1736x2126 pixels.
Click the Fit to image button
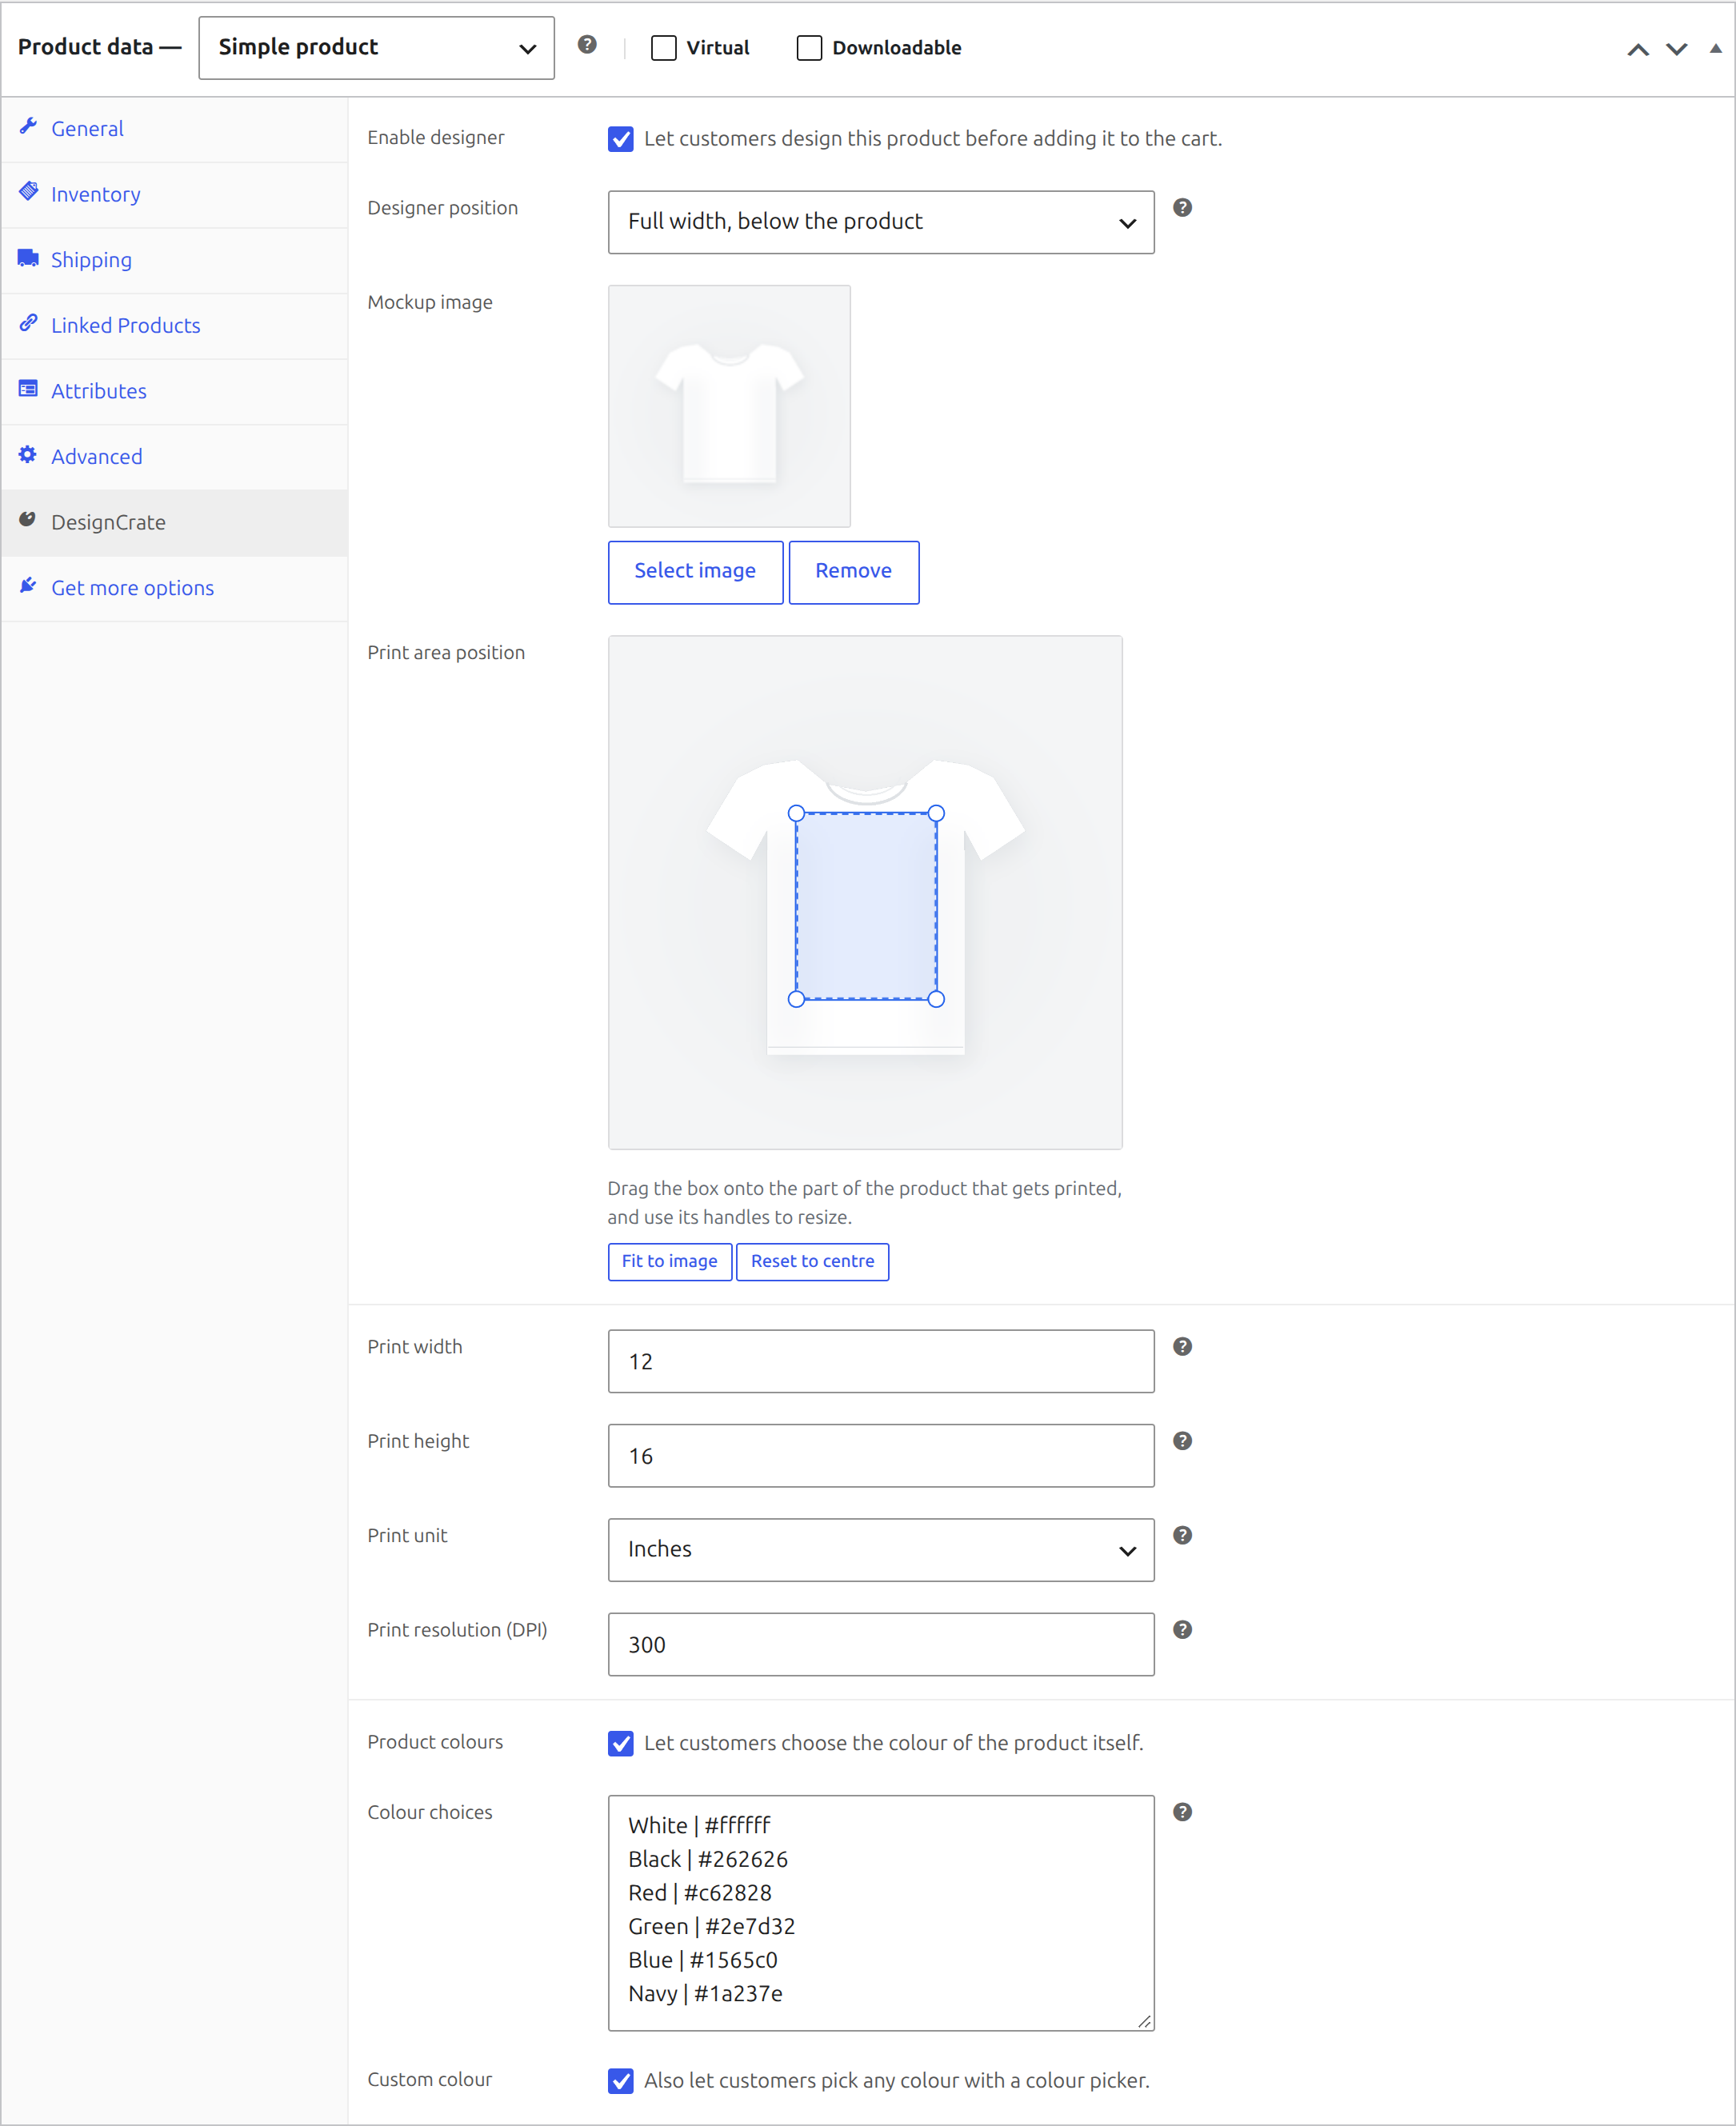click(x=670, y=1261)
